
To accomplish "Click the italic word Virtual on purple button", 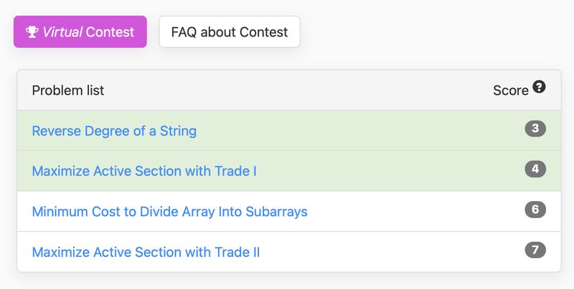I will point(62,32).
